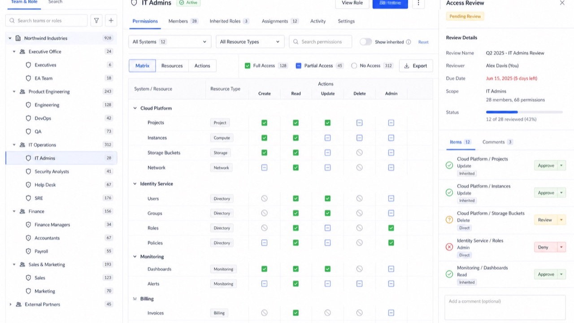Click the Add a comment text box
The image size is (574, 323).
tap(505, 308)
